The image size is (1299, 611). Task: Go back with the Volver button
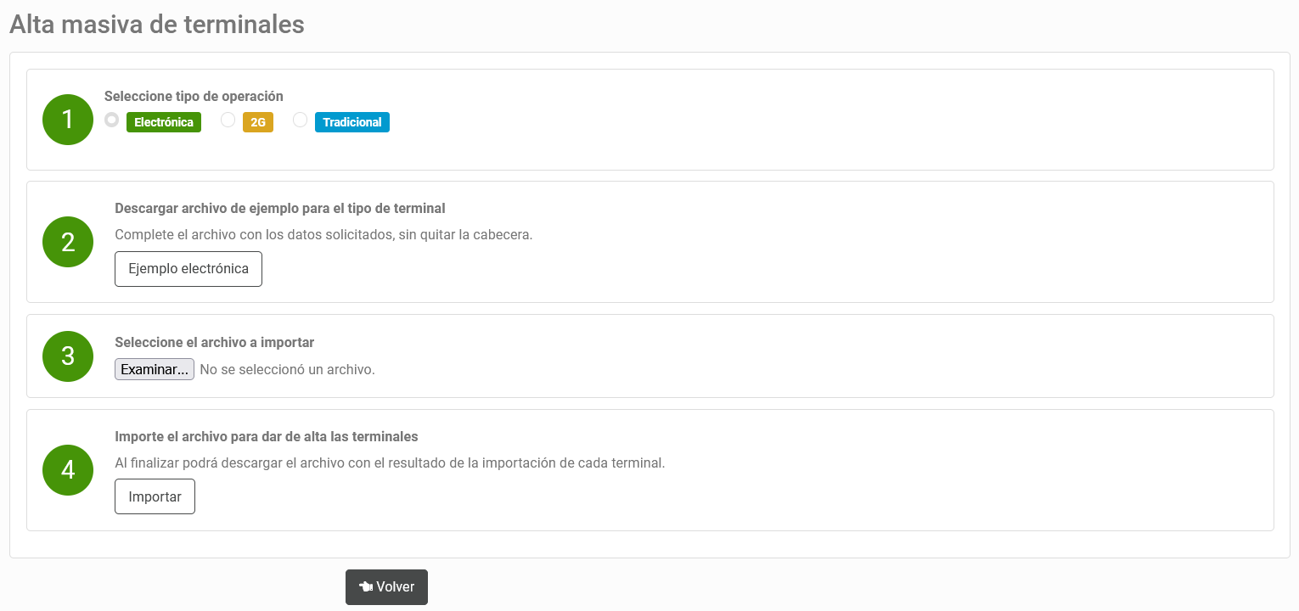click(386, 587)
